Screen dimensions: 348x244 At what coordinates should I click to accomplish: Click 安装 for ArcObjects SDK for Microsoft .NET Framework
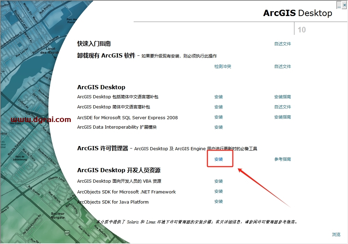coord(219,191)
